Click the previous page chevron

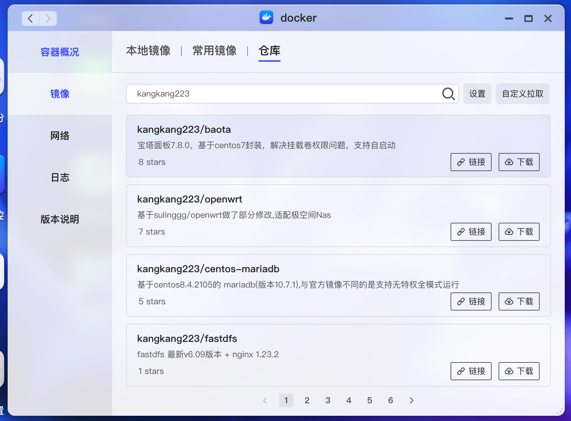pos(265,400)
